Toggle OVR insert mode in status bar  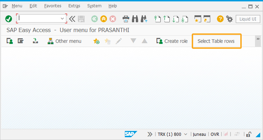point(215,134)
